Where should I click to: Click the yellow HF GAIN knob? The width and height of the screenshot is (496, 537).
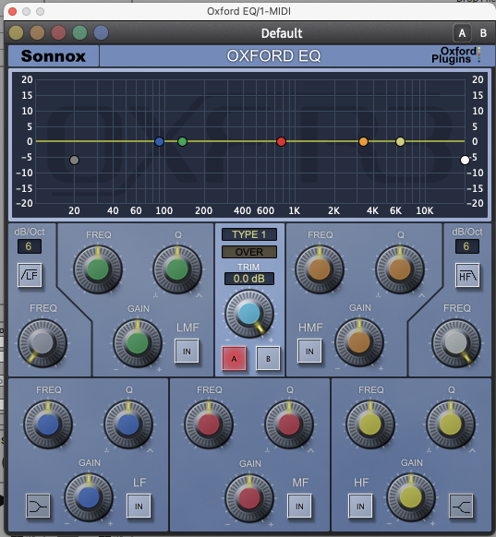coord(411,497)
